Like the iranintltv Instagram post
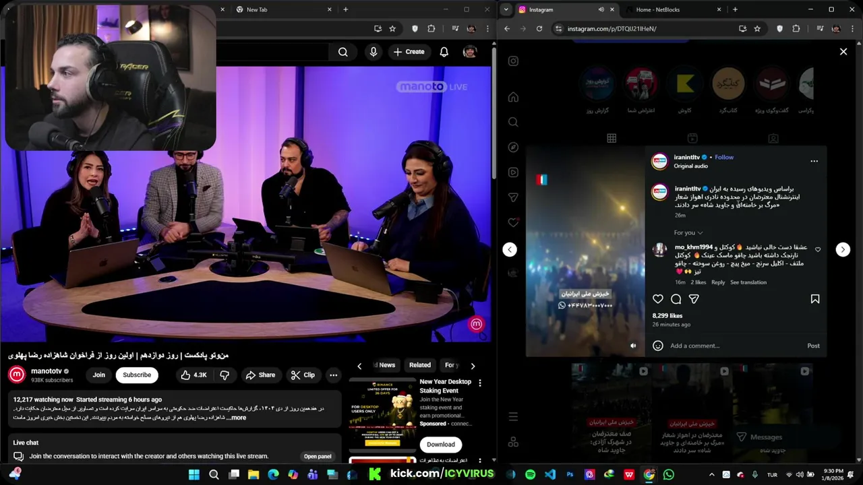The width and height of the screenshot is (863, 485). click(658, 299)
